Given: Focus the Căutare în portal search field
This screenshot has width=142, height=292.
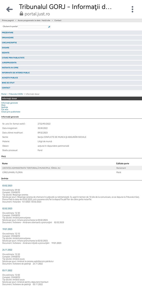Looking at the screenshot, I should point(33,27).
